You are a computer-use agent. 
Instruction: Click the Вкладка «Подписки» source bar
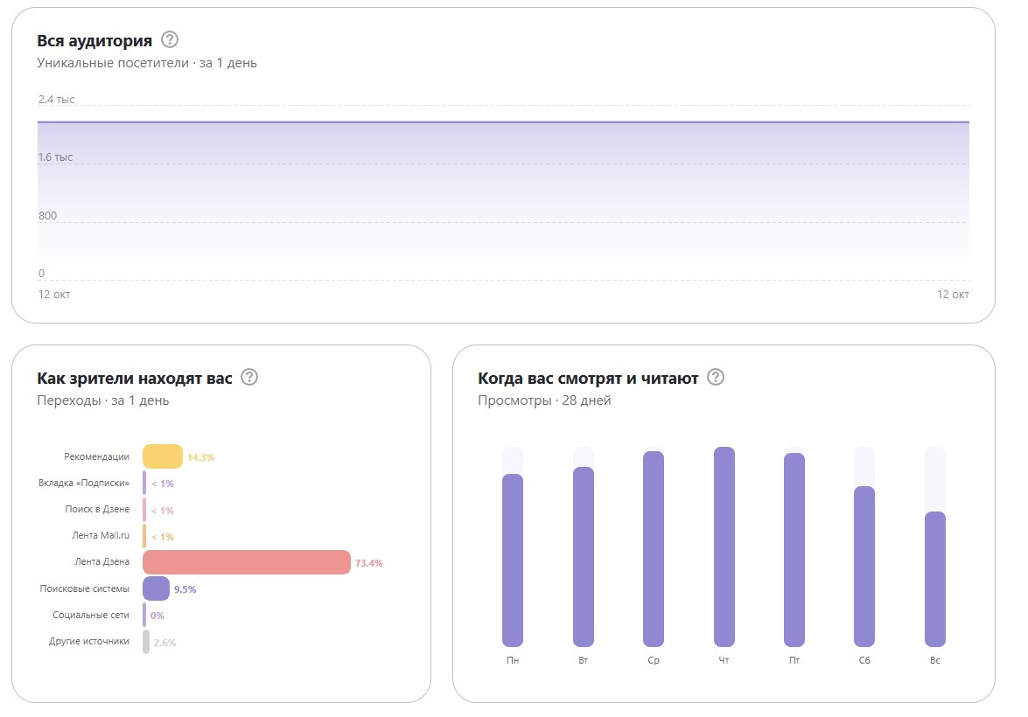click(x=144, y=483)
